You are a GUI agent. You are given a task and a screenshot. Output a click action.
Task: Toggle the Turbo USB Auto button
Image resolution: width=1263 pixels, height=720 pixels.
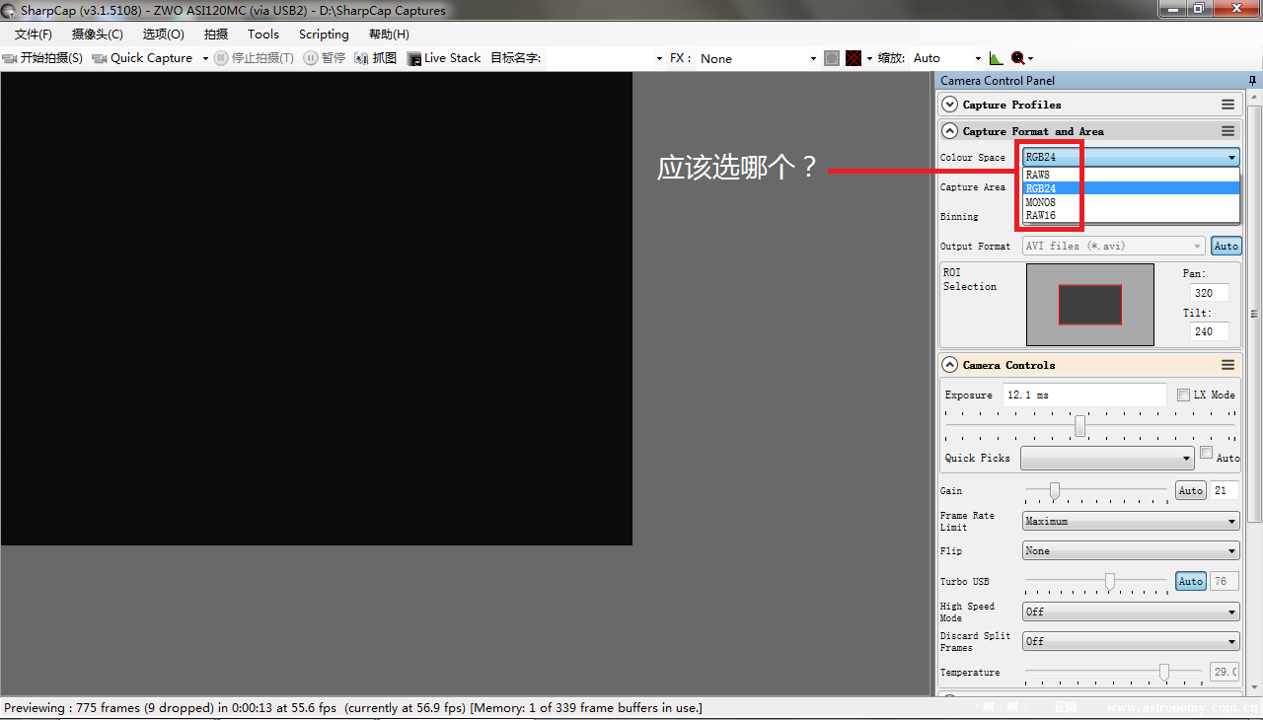click(1191, 581)
